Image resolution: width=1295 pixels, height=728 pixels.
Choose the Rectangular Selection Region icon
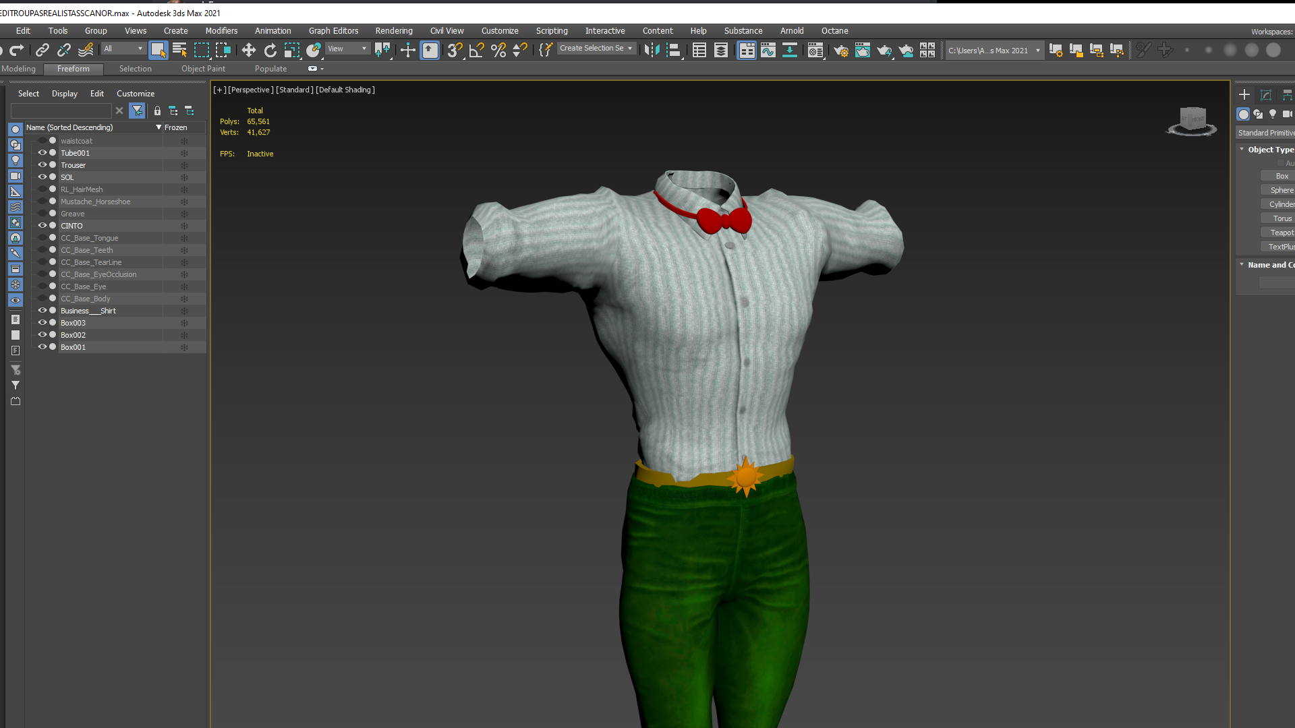click(202, 50)
